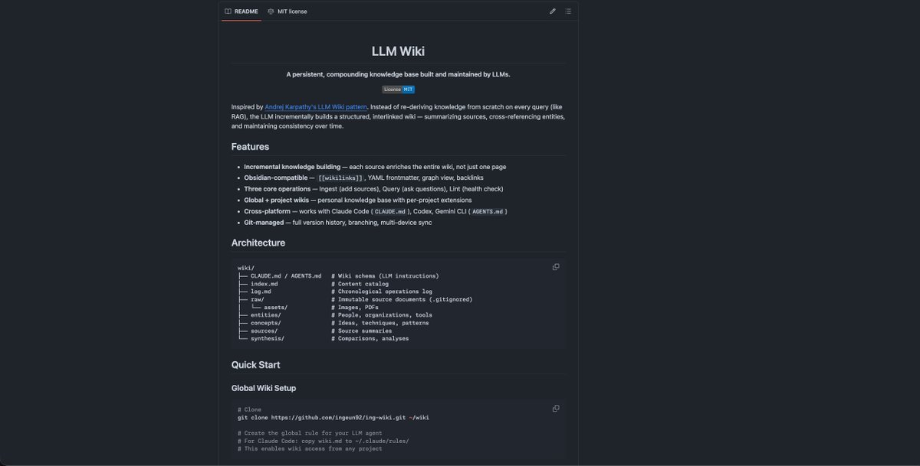Open the README tab
Viewport: 920px width, 466px height.
[x=242, y=11]
